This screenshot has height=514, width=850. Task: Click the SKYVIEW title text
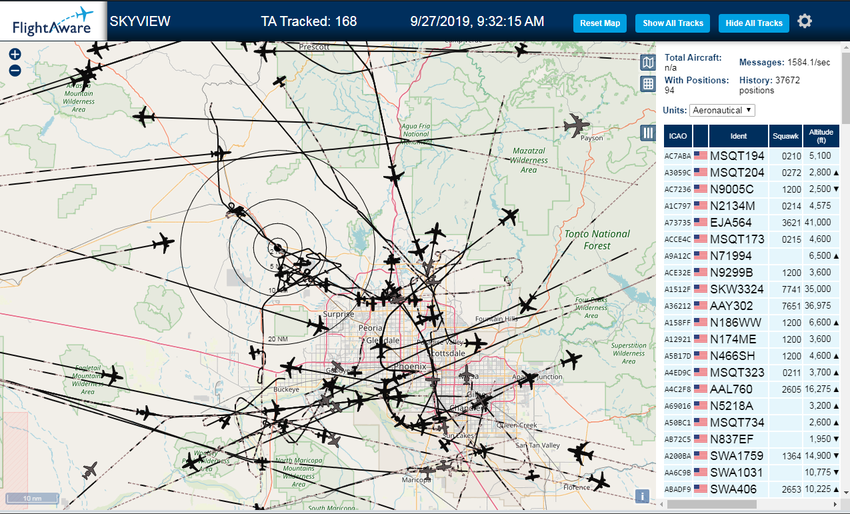140,21
